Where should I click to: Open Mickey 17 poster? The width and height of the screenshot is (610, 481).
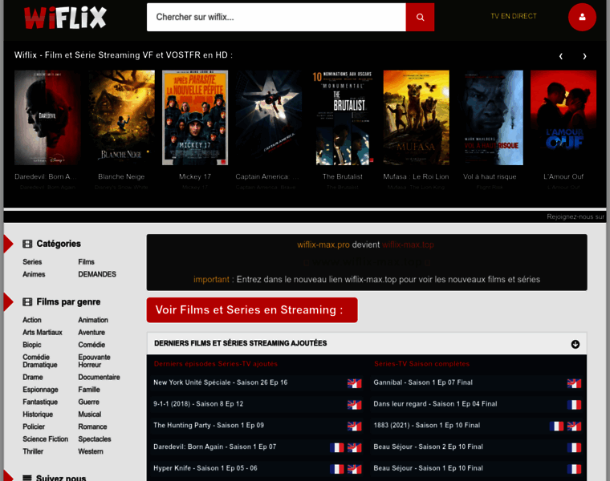[195, 118]
